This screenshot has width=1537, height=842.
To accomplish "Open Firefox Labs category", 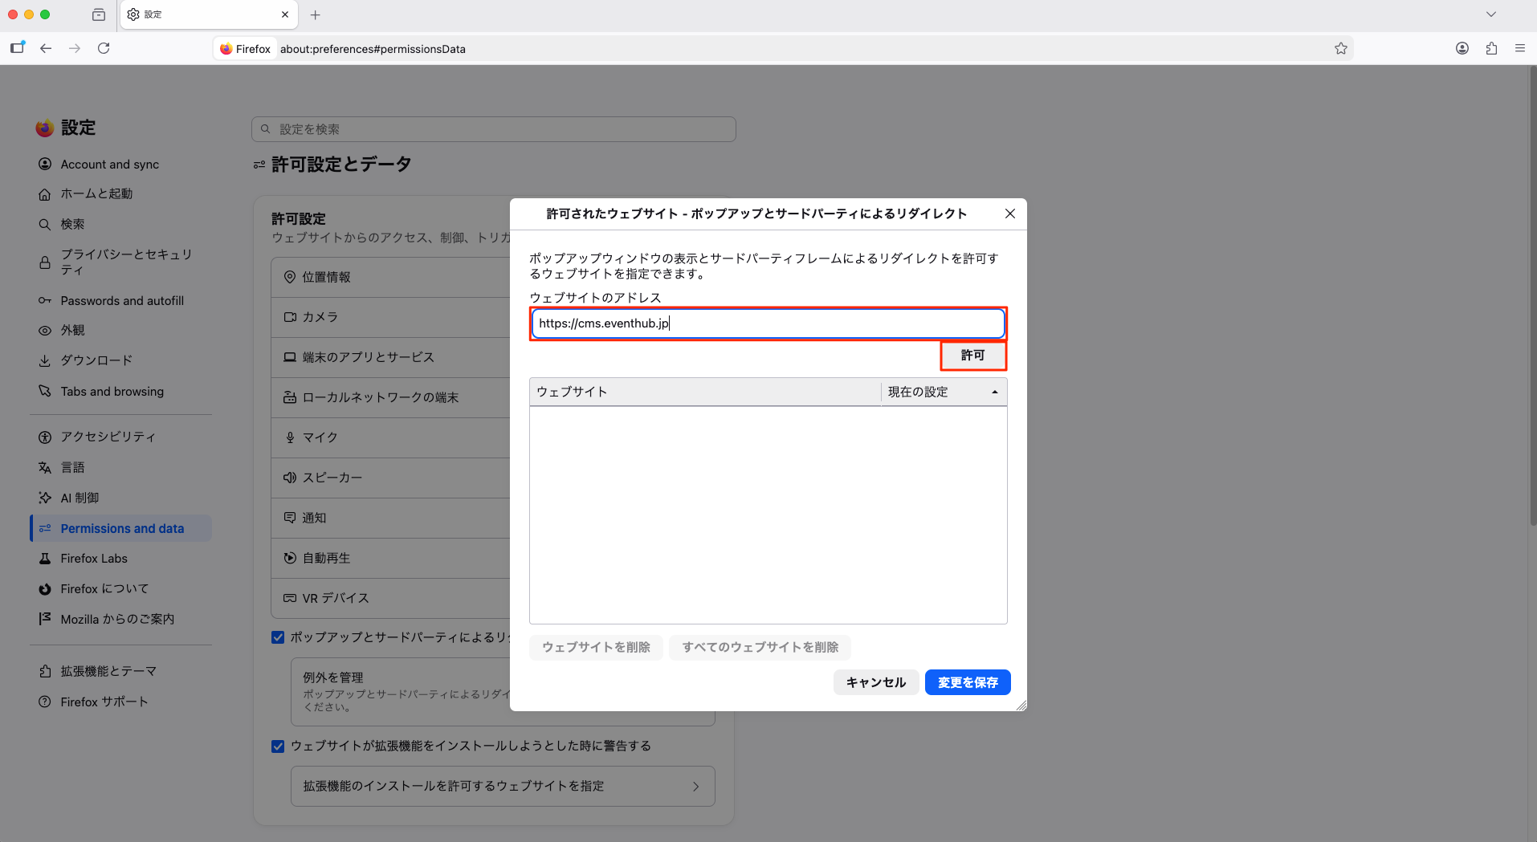I will pyautogui.click(x=121, y=558).
